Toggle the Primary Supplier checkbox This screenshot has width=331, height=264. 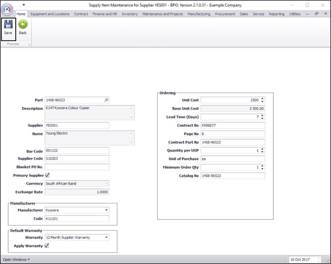click(47, 175)
